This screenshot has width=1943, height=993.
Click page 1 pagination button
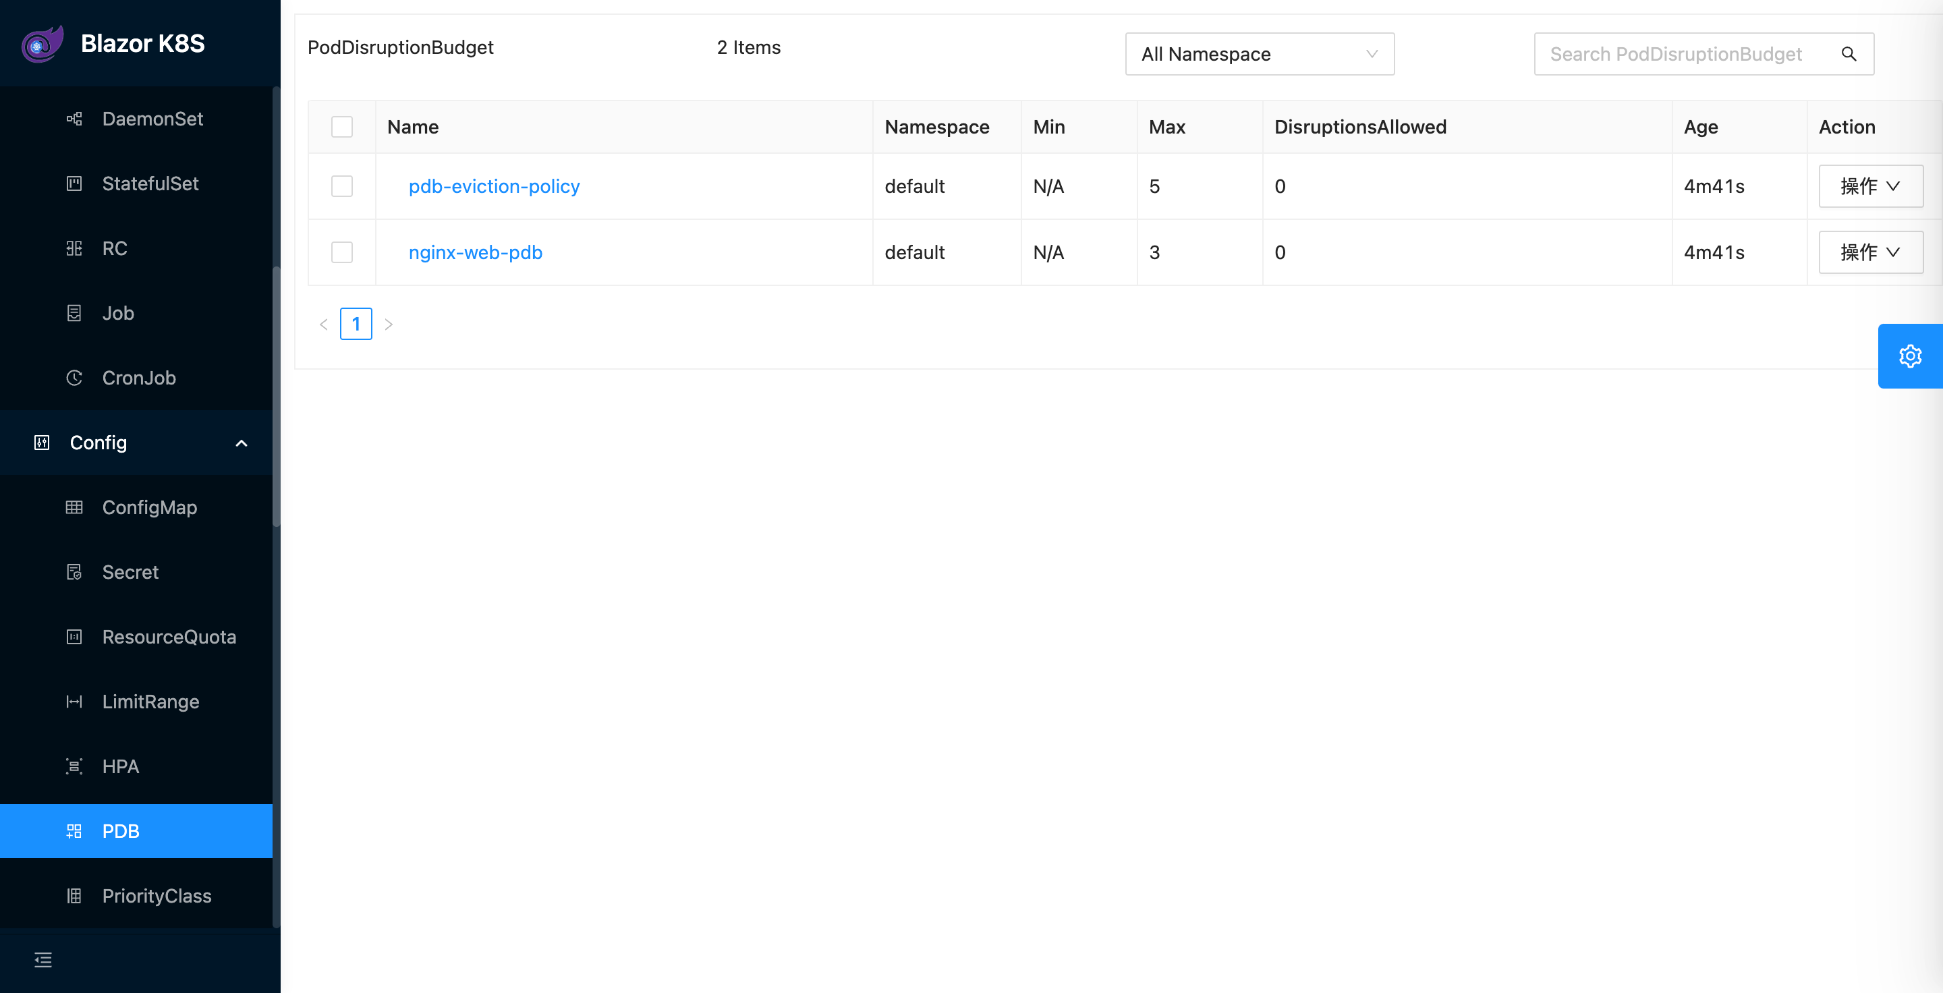coord(356,325)
